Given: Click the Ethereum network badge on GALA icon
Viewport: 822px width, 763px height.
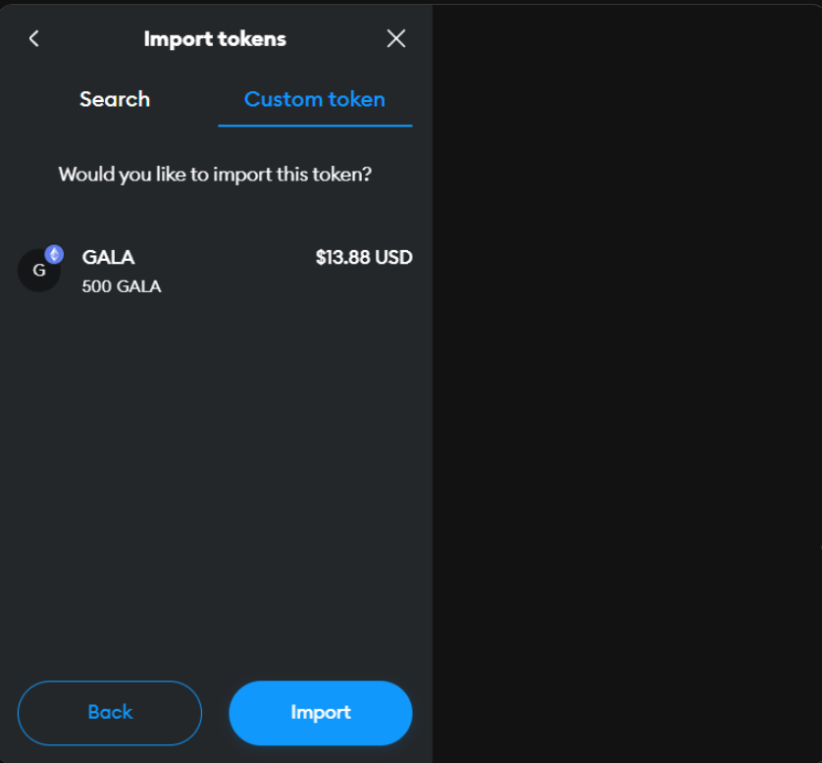Looking at the screenshot, I should 54,254.
